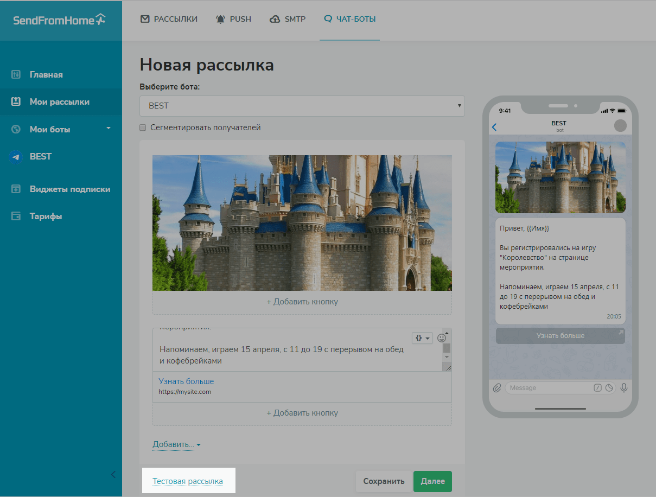Click the phone preview back arrow
Image resolution: width=656 pixels, height=497 pixels.
click(494, 127)
